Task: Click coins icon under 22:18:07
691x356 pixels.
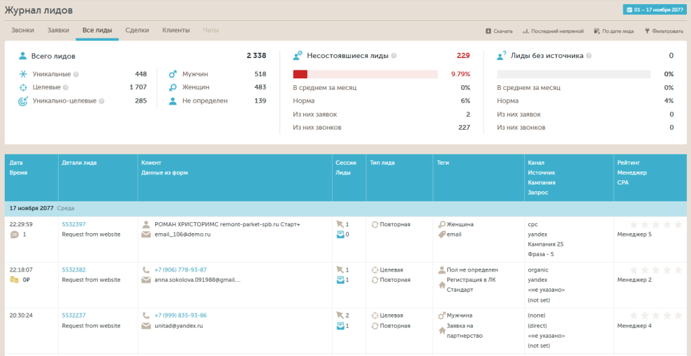Action: (13, 280)
